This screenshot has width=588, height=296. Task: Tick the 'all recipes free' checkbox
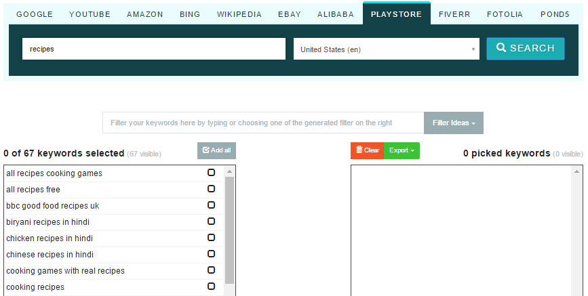tap(211, 188)
